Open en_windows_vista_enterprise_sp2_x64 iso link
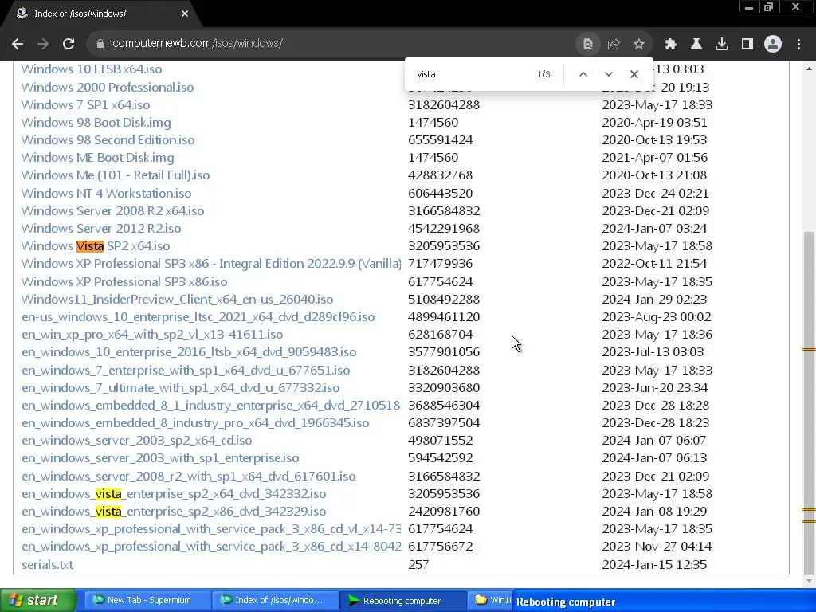816x612 pixels. 174,494
